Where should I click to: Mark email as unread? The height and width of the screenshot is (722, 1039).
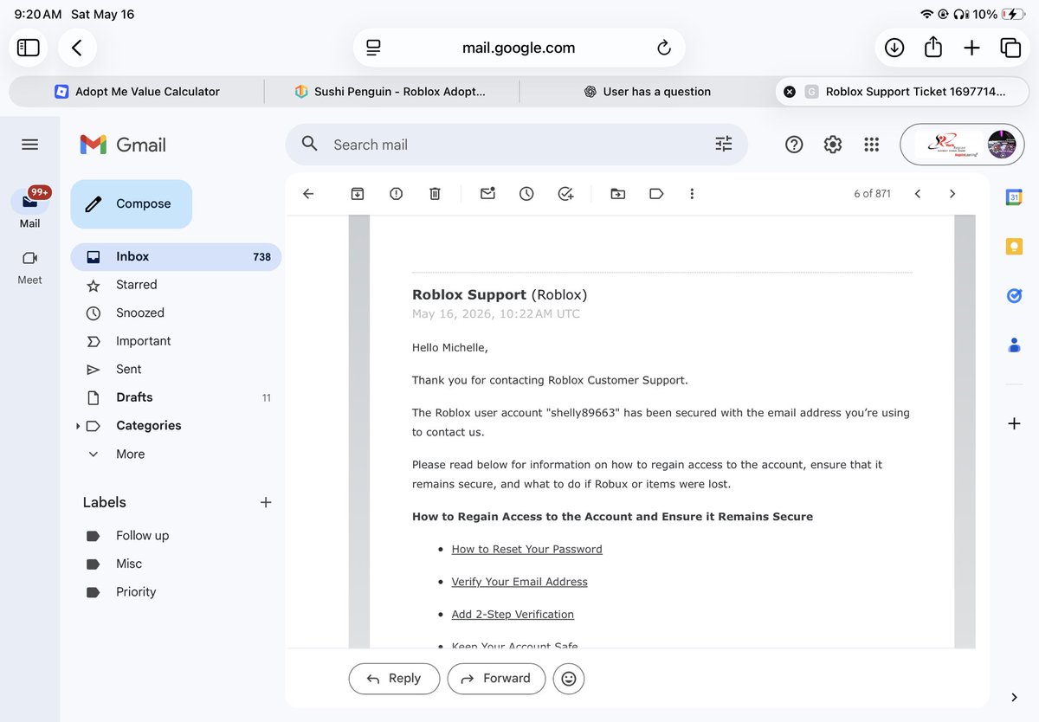[487, 194]
